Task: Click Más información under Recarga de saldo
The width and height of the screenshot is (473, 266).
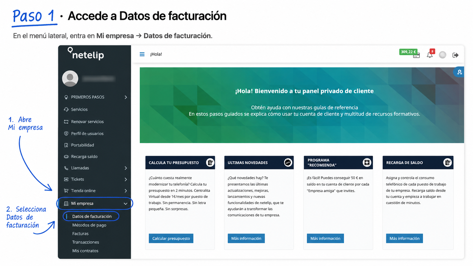Action: 405,238
